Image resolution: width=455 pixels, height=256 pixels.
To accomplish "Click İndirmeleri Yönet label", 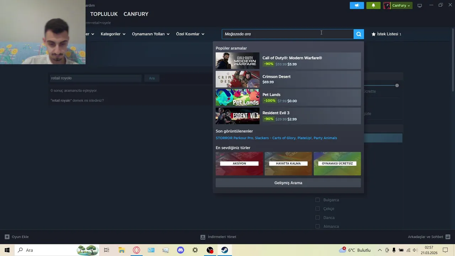I will [222, 237].
